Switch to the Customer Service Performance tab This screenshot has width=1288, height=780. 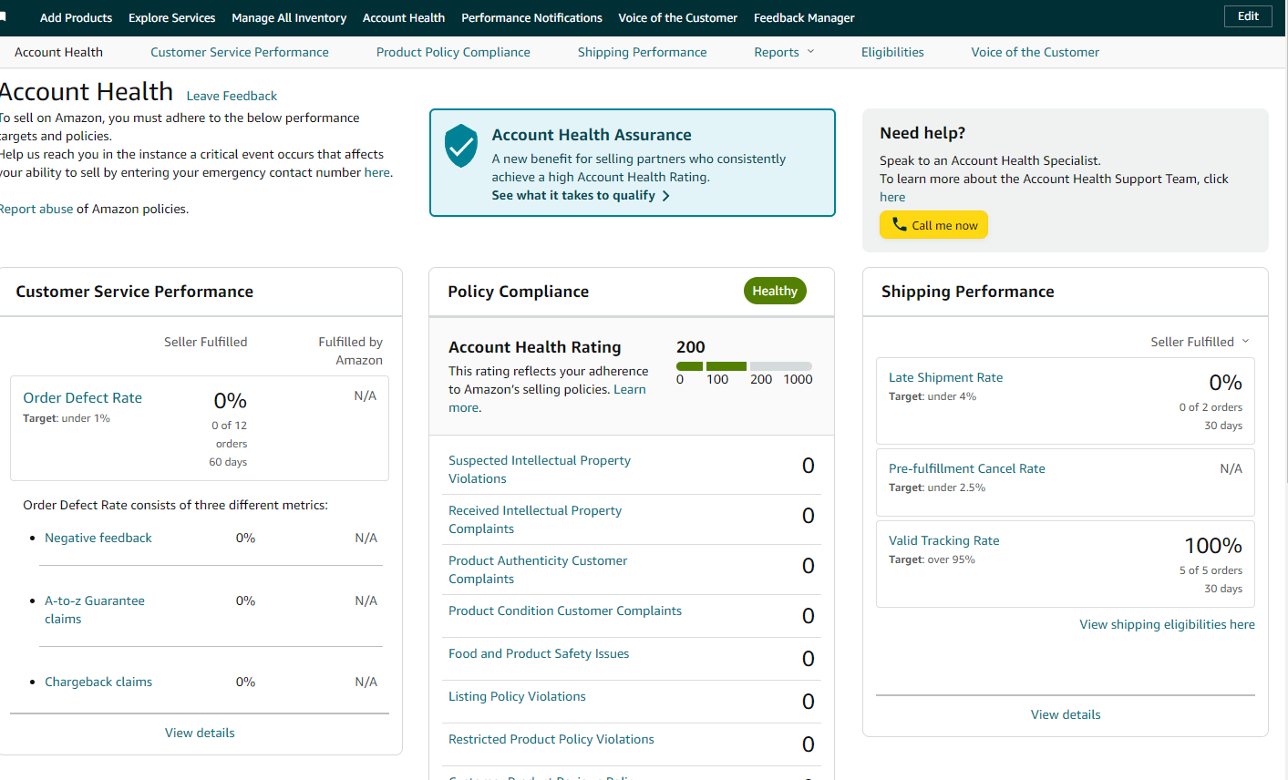240,52
